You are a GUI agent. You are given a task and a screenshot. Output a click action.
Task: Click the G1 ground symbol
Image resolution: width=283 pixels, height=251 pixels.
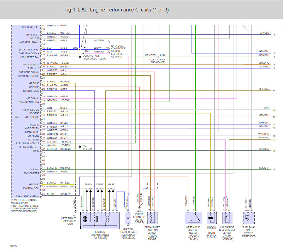(x=75, y=211)
